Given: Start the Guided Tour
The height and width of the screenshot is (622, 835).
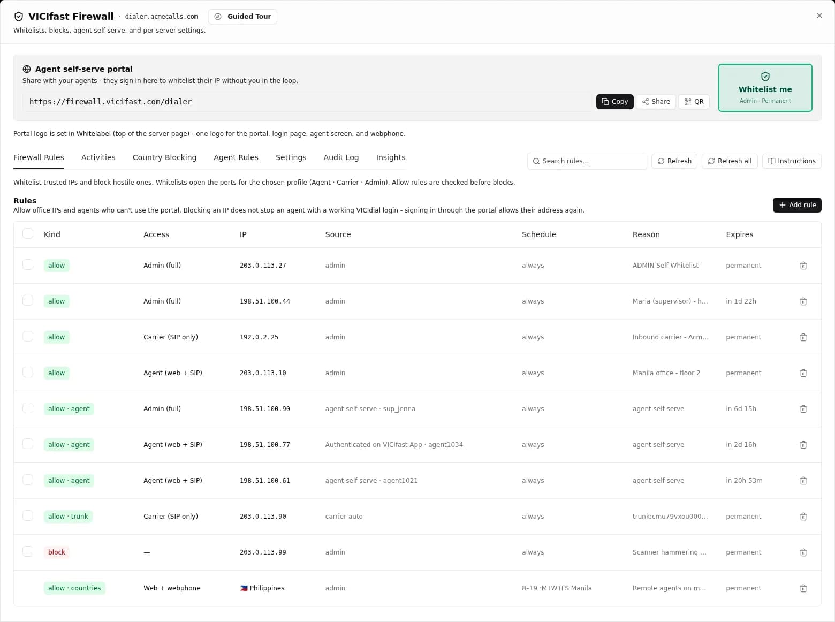Looking at the screenshot, I should [x=242, y=17].
